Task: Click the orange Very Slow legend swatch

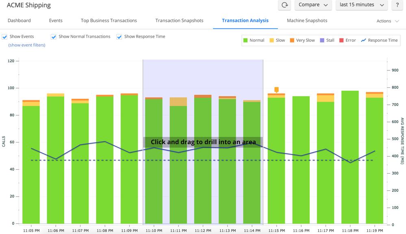Action: point(293,40)
